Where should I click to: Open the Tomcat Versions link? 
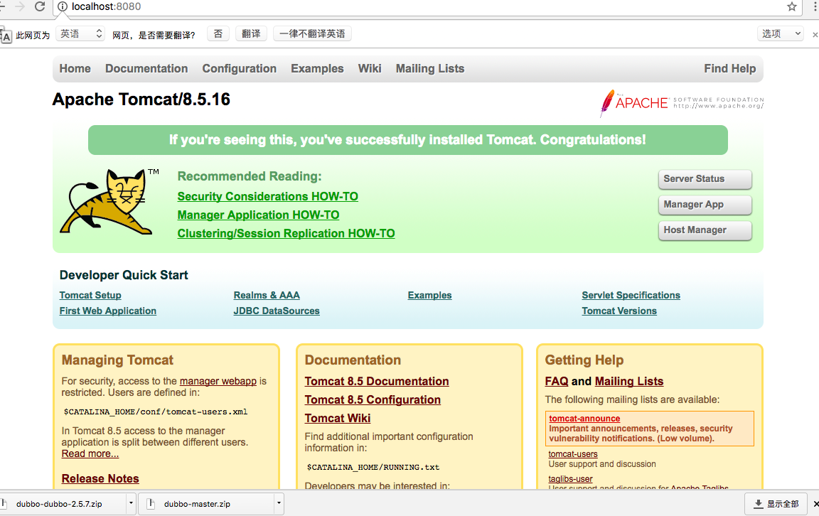point(619,311)
